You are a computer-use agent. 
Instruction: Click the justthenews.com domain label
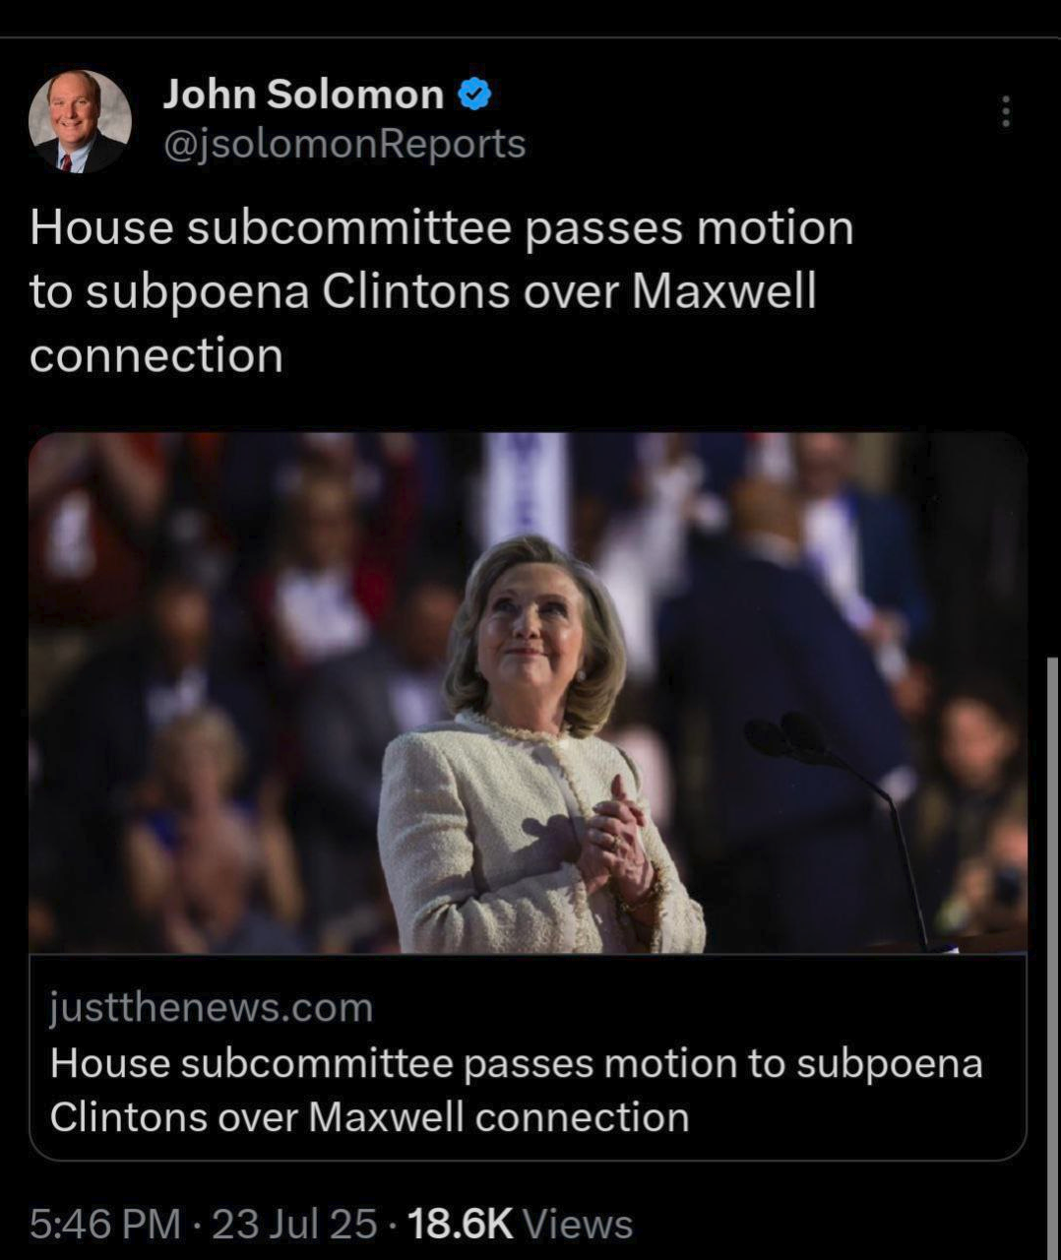pos(212,1007)
